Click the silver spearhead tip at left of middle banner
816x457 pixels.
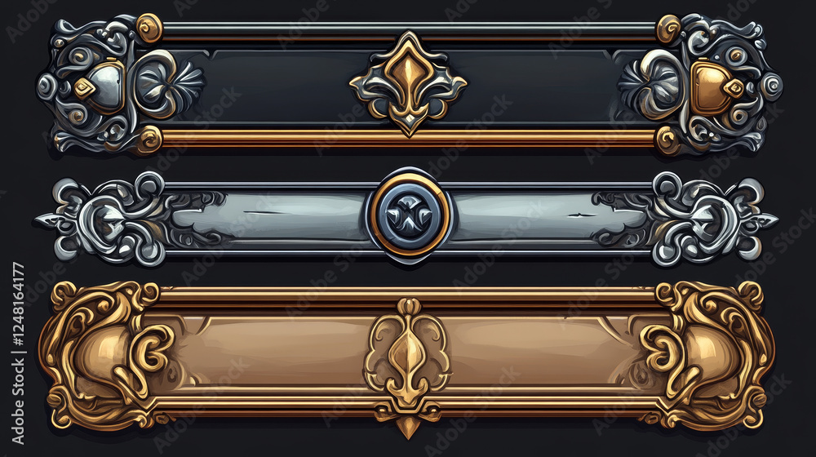[47, 220]
